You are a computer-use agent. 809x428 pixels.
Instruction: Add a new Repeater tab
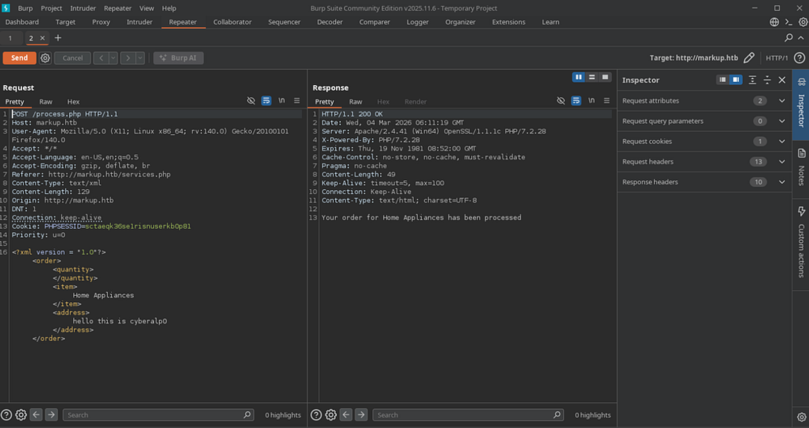(x=58, y=38)
